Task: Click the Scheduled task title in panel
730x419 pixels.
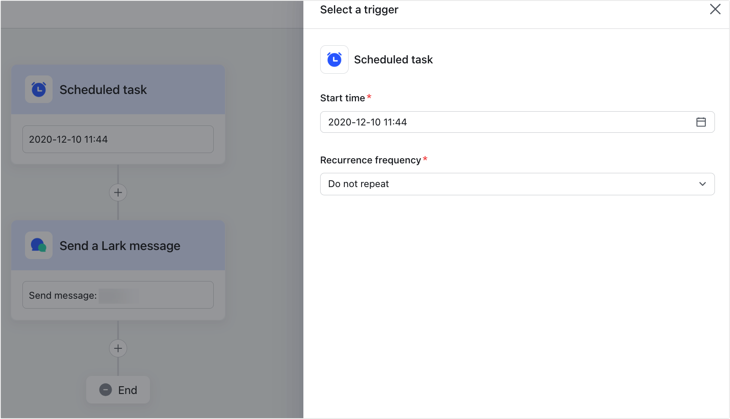Action: [393, 59]
